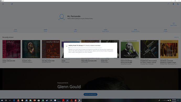The height and width of the screenshot is (102, 181).
Task: Open OneDrive cloud icon in the system tray
Action: coord(168,100)
